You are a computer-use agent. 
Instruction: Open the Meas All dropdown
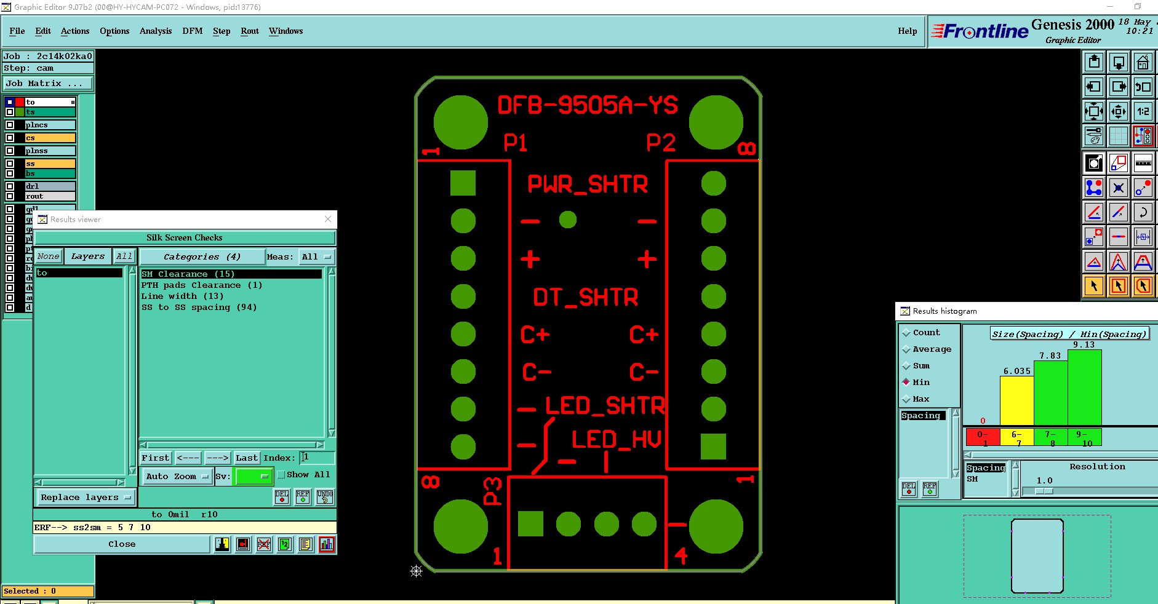[317, 256]
